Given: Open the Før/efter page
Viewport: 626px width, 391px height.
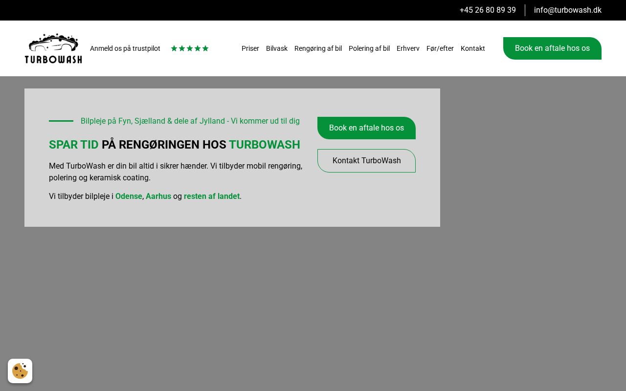Looking at the screenshot, I should point(440,48).
